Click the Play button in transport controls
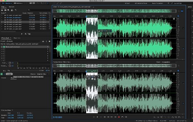Image resolution: width=193 pixels, height=122 pixels. pyautogui.click(x=97, y=117)
